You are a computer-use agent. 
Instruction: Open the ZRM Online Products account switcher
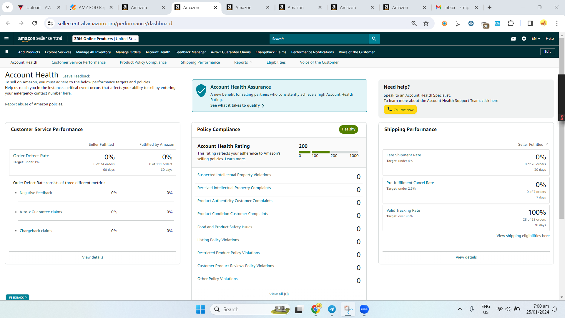tap(105, 39)
